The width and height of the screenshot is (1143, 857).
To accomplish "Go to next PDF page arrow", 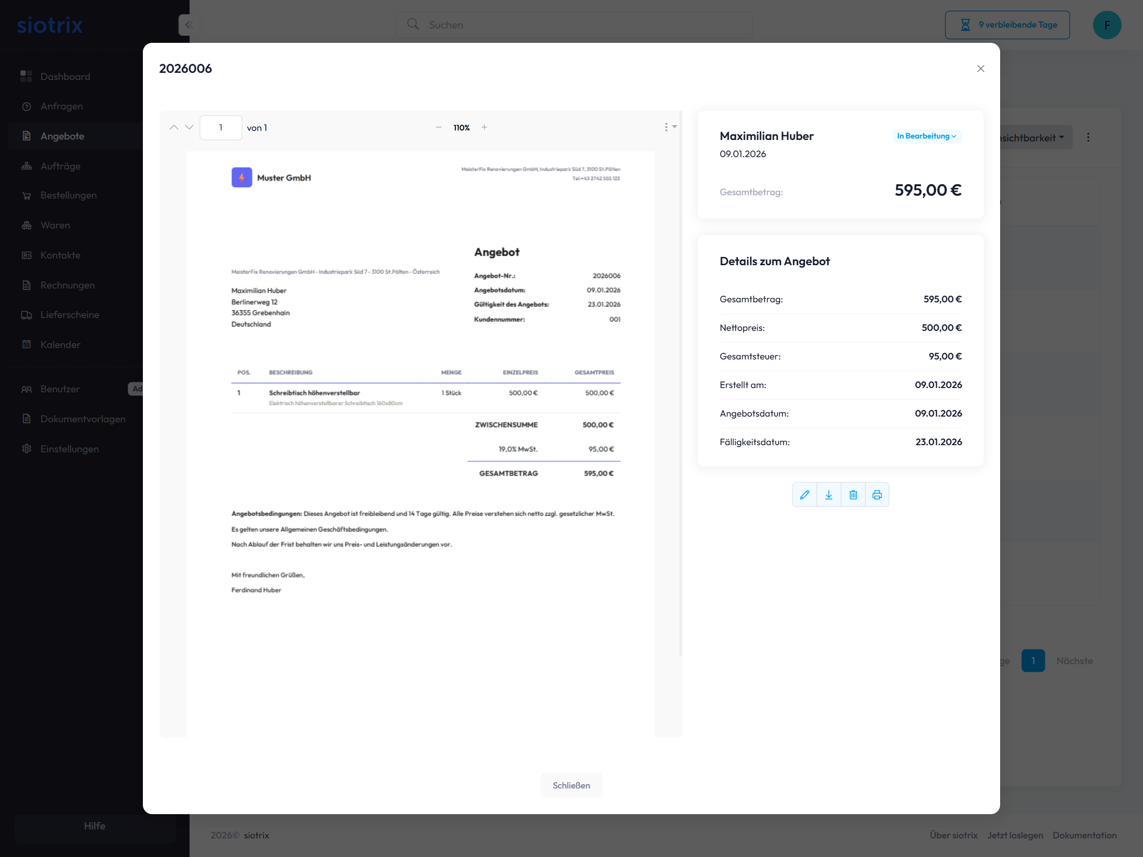I will (x=189, y=128).
